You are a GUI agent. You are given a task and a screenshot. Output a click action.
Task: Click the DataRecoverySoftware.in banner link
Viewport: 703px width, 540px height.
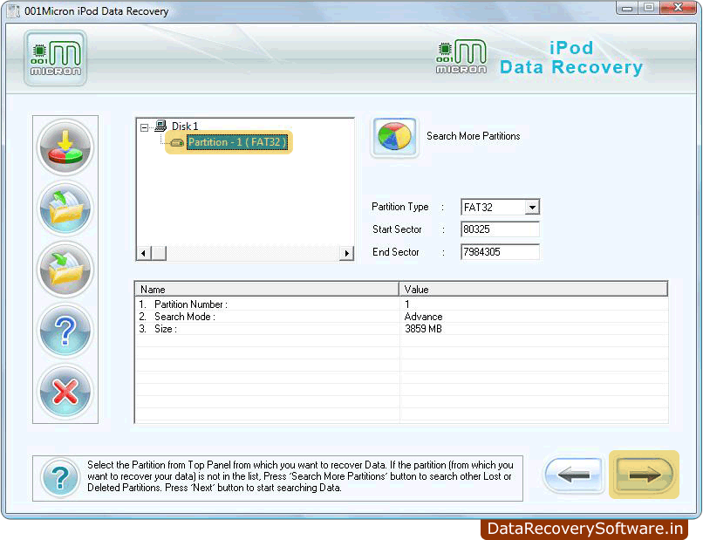coord(584,529)
